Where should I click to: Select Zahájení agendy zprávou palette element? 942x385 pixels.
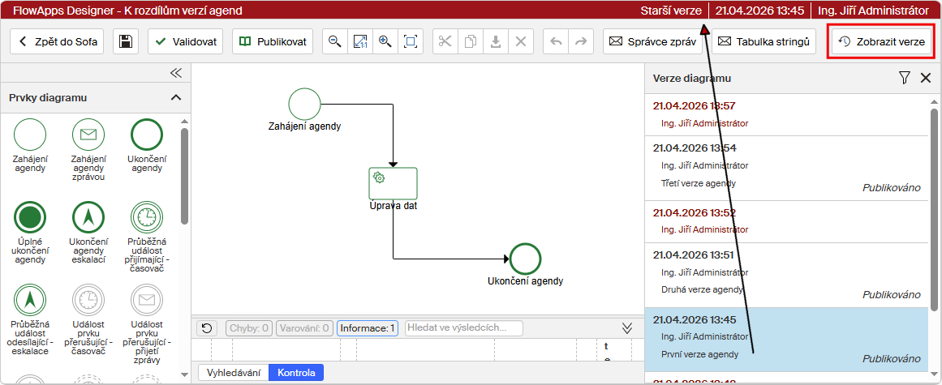pyautogui.click(x=88, y=149)
